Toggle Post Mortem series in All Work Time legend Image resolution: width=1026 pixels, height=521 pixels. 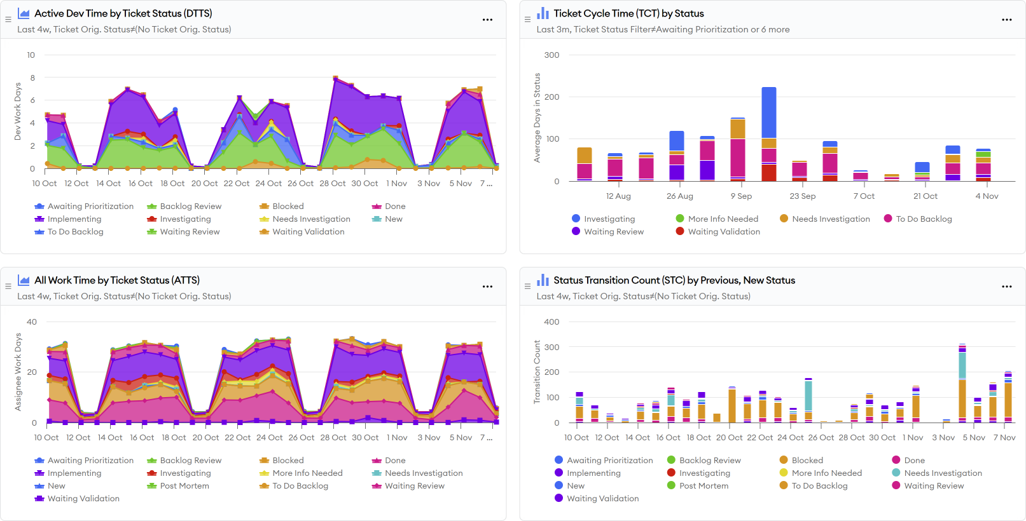pyautogui.click(x=184, y=486)
